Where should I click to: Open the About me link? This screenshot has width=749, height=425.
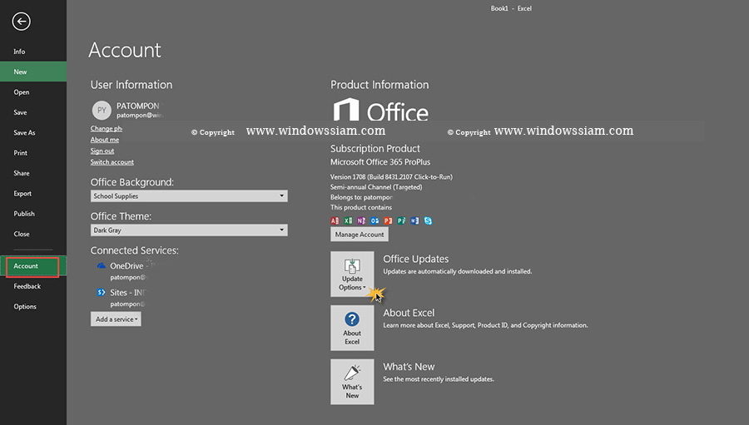coord(105,140)
